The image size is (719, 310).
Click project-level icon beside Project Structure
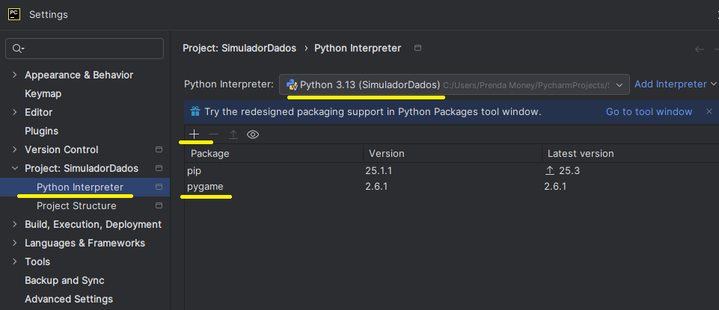pyautogui.click(x=159, y=206)
